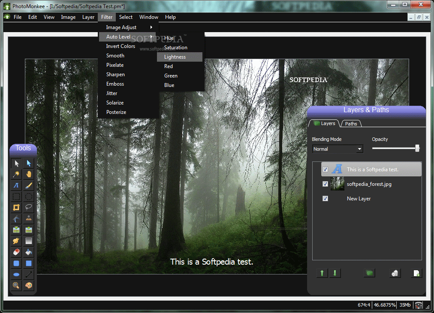Screen dimensions: 434x313
Task: Select the magnifier zoom tool
Action: pyautogui.click(x=16, y=285)
